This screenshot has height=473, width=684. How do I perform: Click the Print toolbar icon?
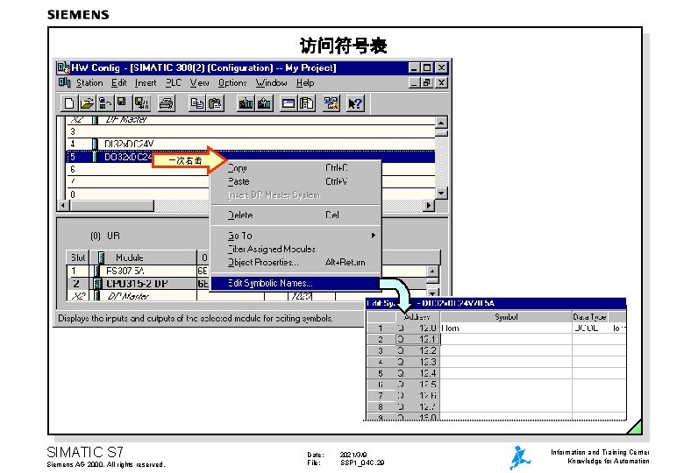(x=167, y=103)
